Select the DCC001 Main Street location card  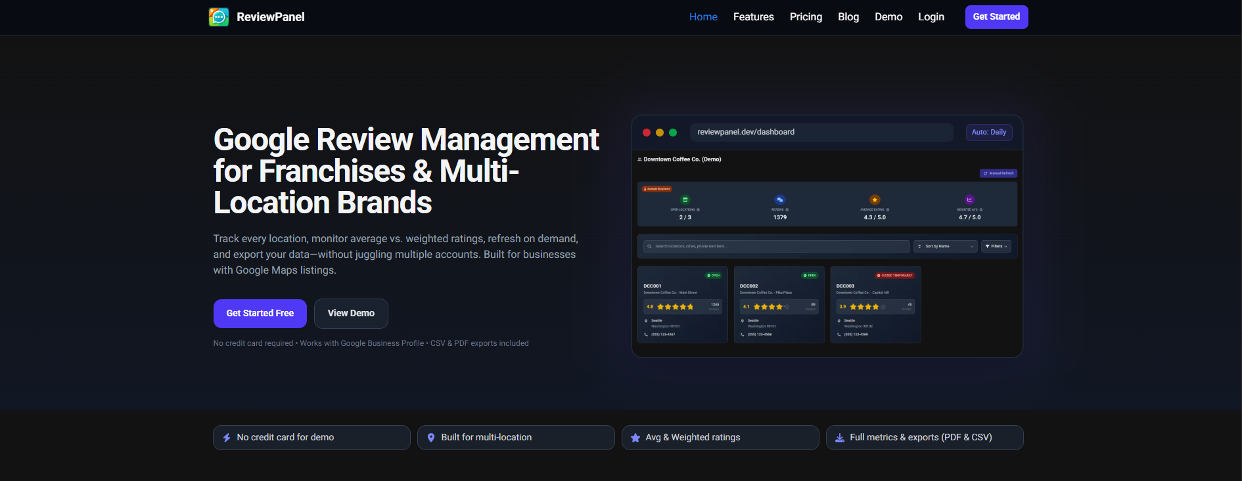(x=683, y=304)
